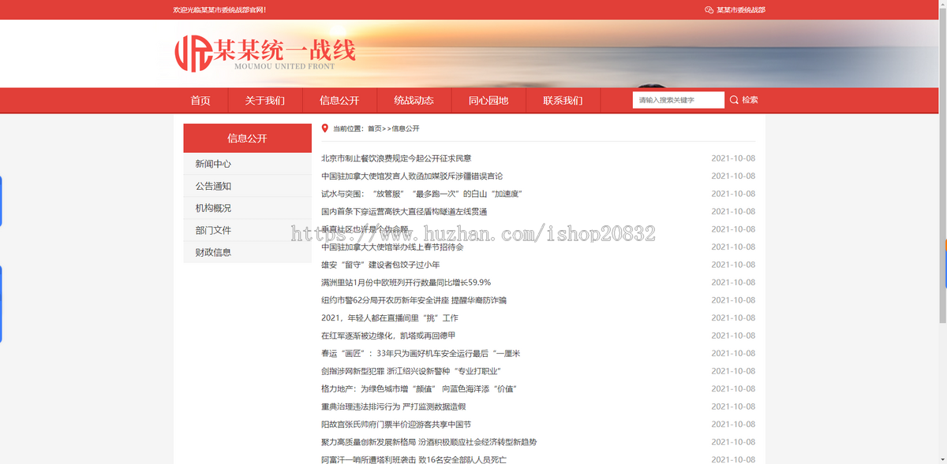
Task: Click the 2021-10-08 date beside 北京市制止餐饮浪费
Action: (x=733, y=158)
